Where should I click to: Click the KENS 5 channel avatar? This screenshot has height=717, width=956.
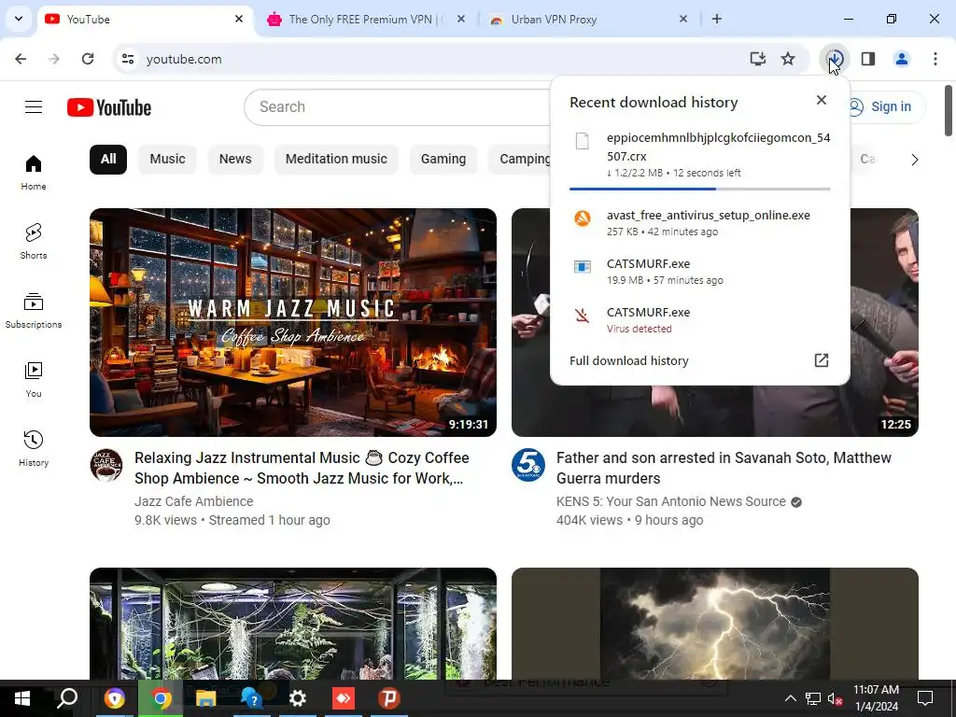(x=528, y=465)
